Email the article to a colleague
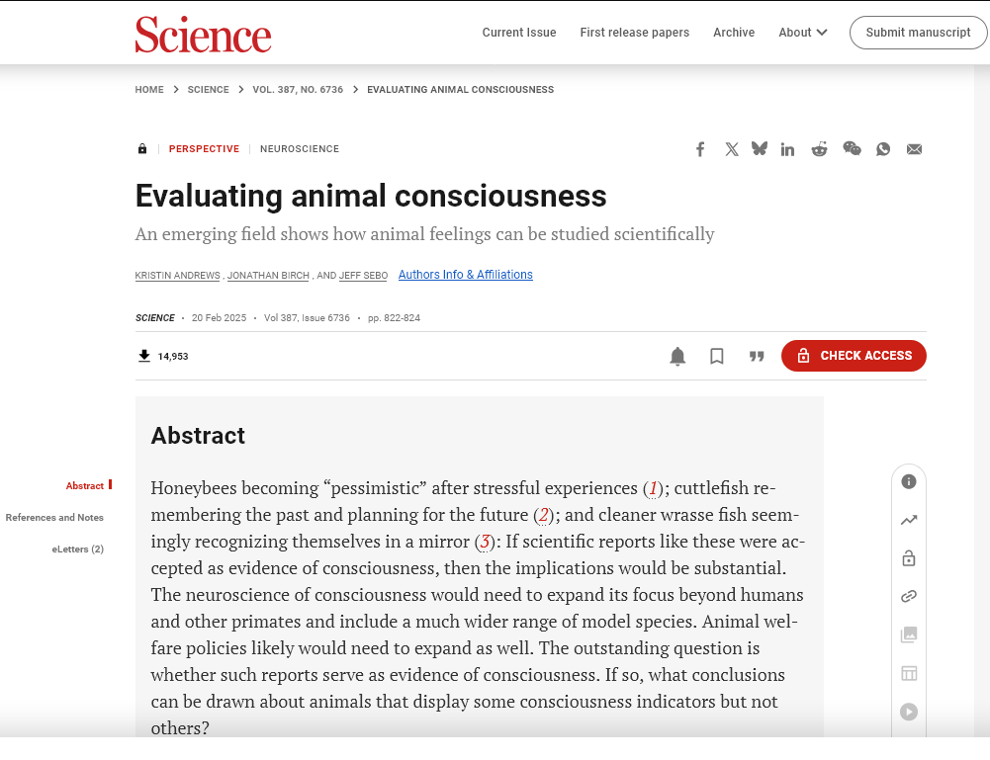Image resolution: width=990 pixels, height=760 pixels. pyautogui.click(x=914, y=148)
